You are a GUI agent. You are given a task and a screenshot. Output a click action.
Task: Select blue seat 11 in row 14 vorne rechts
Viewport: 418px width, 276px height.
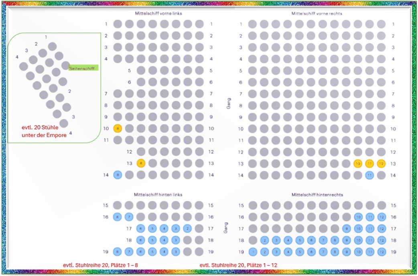[369, 175]
